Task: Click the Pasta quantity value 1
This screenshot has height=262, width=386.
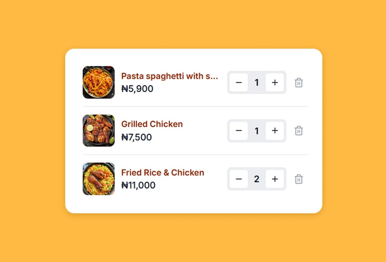Action: (x=257, y=82)
